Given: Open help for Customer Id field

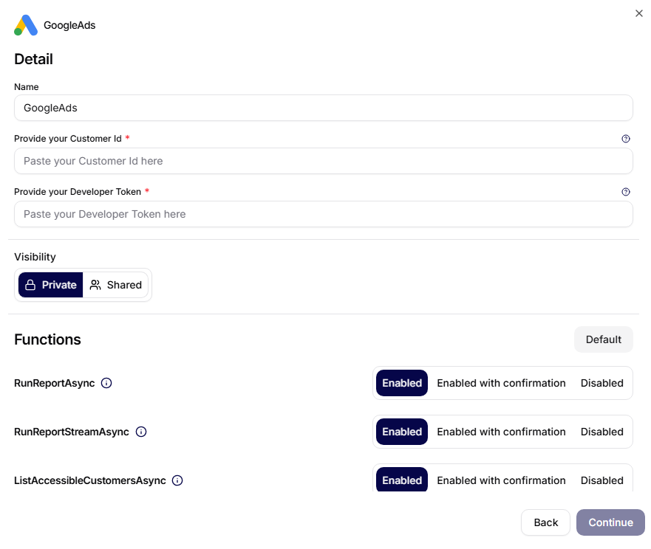Looking at the screenshot, I should (x=626, y=139).
